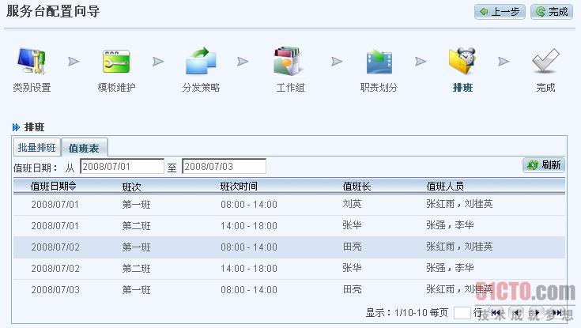Viewport: 581px width, 328px height.
Task: Click 张华 in the 2008/07/01 row
Action: coord(352,225)
